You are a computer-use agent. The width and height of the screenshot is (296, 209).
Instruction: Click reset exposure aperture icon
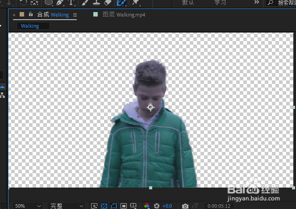pos(157,206)
